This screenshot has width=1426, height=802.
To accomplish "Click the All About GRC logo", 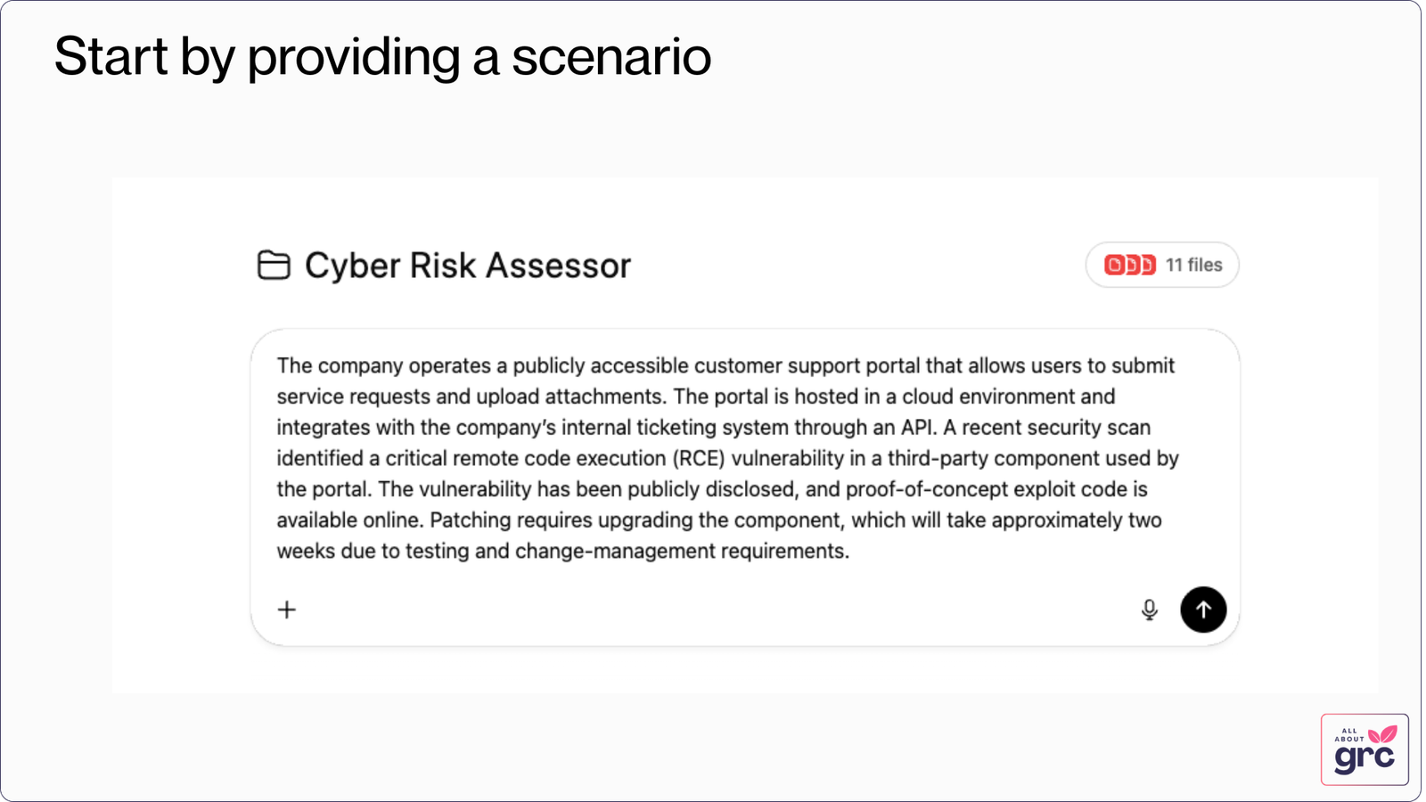I will 1365,749.
